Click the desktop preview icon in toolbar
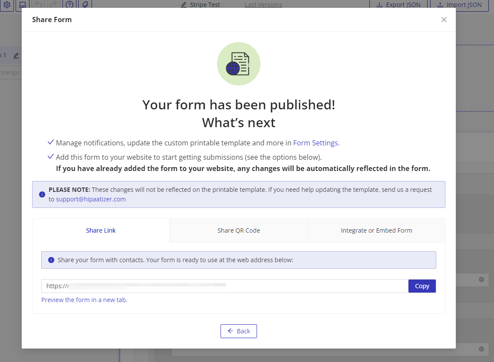494x362 pixels. [23, 5]
